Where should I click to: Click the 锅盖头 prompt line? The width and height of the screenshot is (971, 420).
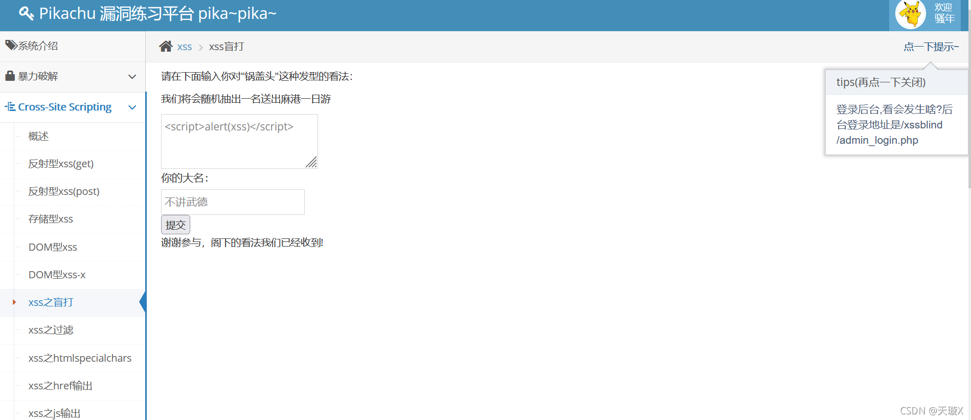click(x=257, y=77)
